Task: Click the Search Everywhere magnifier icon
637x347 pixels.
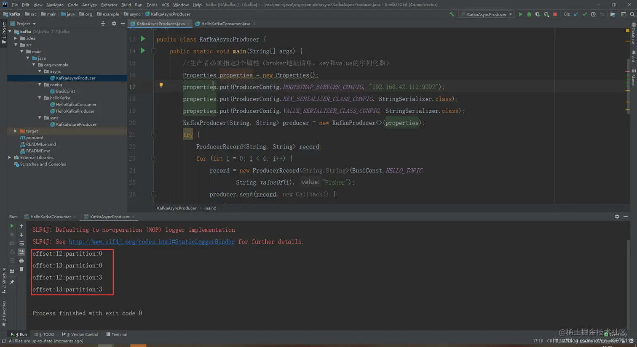Action: point(632,14)
